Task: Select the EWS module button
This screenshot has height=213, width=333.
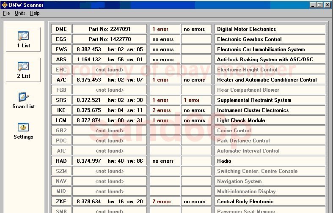Action: [x=61, y=49]
